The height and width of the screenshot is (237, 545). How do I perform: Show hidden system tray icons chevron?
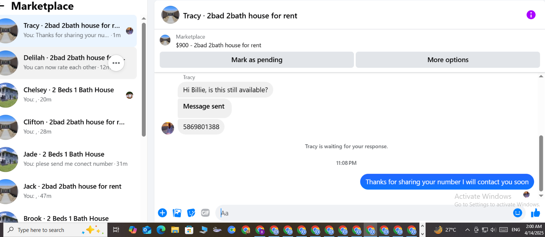(x=467, y=230)
